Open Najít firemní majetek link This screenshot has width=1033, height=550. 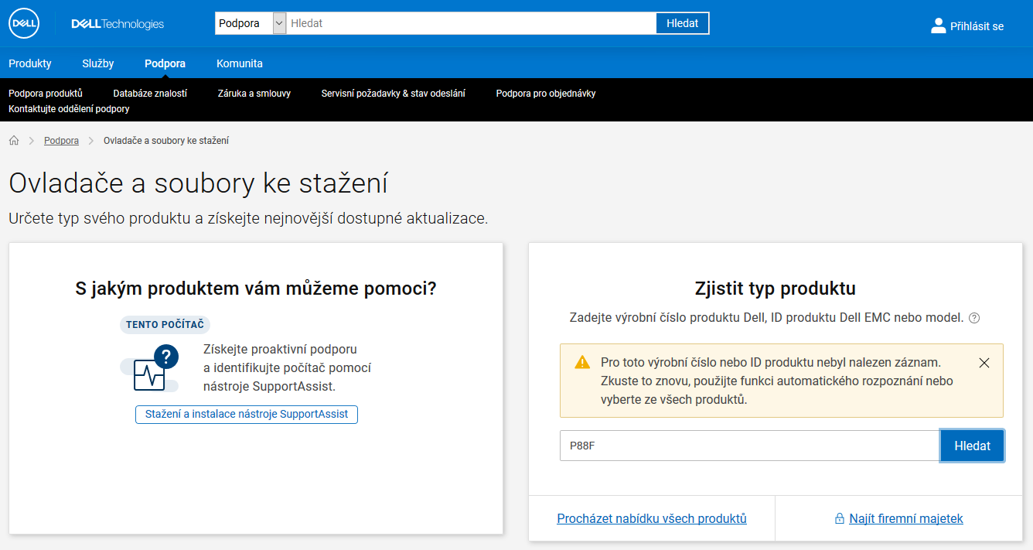click(x=905, y=518)
